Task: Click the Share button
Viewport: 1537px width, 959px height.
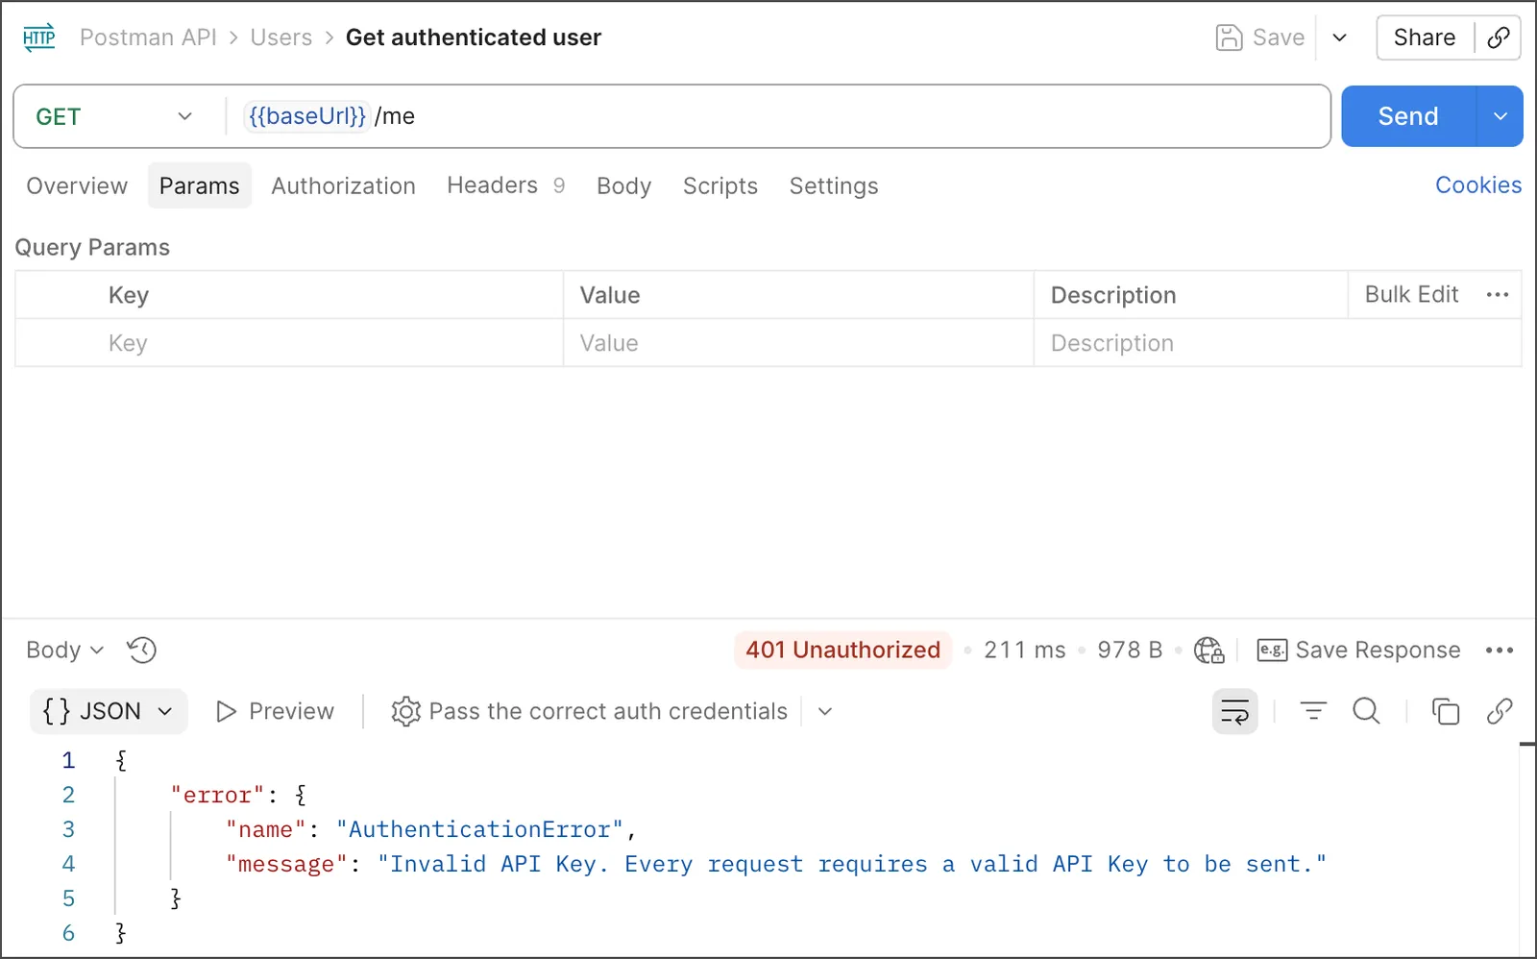Action: (1425, 37)
